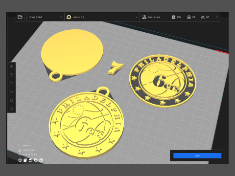Select the 6ers Philadelphia badge model
This screenshot has width=235, height=176.
pos(163,81)
